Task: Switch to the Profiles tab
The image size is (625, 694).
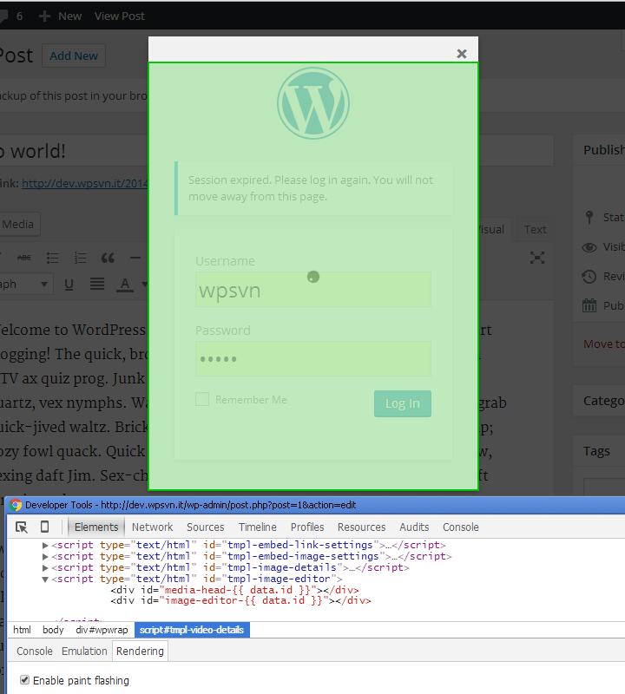Action: click(x=307, y=527)
